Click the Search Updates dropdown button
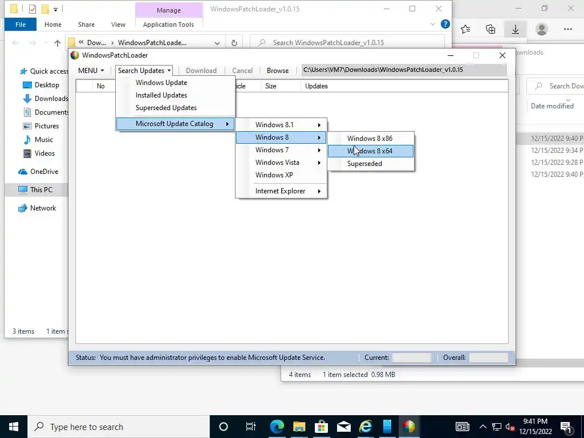 [x=144, y=70]
